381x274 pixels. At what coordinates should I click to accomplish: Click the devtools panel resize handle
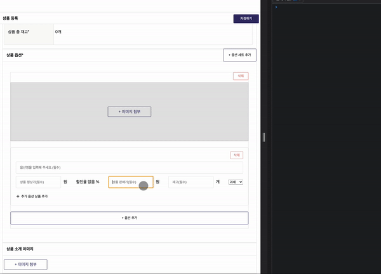[264, 137]
